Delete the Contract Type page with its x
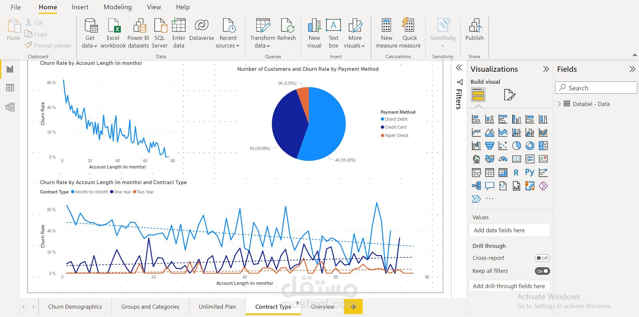This screenshot has width=639, height=317. [298, 303]
